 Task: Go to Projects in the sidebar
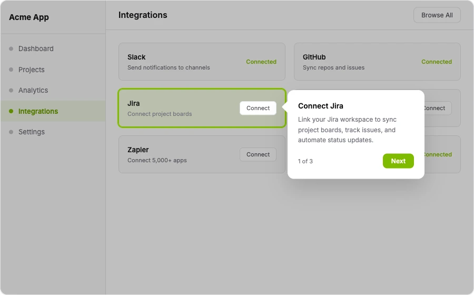[53, 70]
